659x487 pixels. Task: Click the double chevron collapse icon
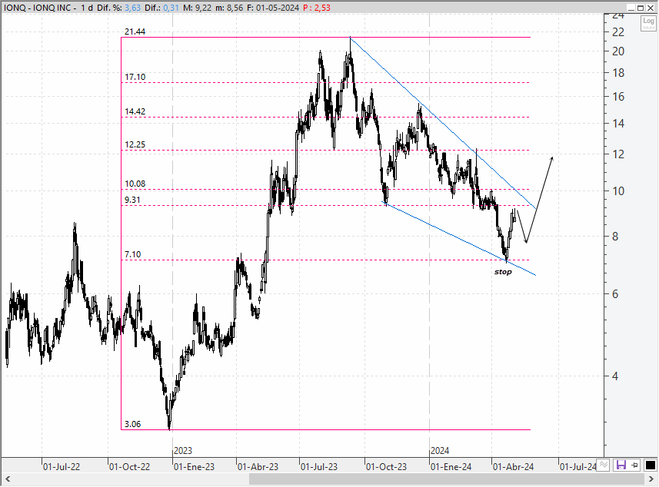coord(604,465)
